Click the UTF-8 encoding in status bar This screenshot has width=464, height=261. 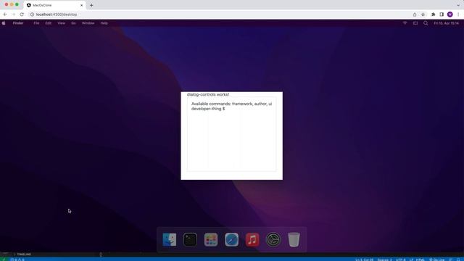click(x=401, y=260)
